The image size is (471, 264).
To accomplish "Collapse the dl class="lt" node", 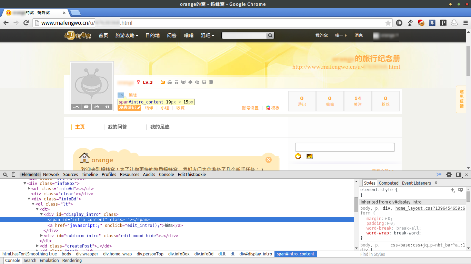I will pyautogui.click(x=33, y=204).
